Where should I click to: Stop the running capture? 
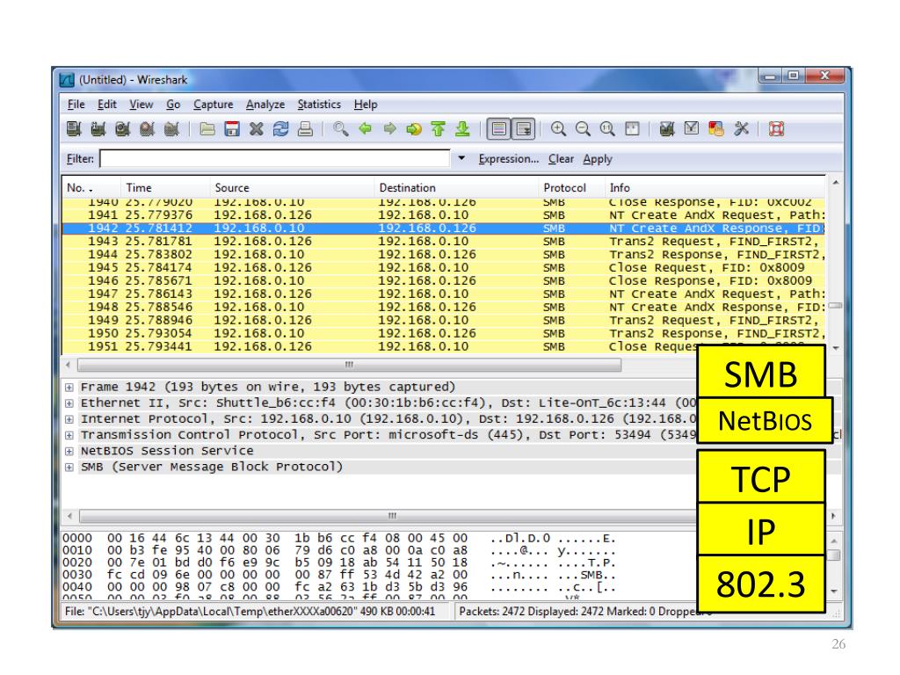[x=147, y=128]
